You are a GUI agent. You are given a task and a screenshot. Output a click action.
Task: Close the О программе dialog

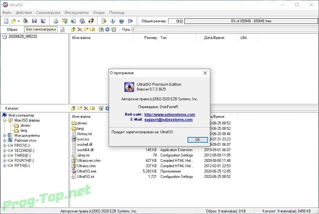(x=205, y=73)
